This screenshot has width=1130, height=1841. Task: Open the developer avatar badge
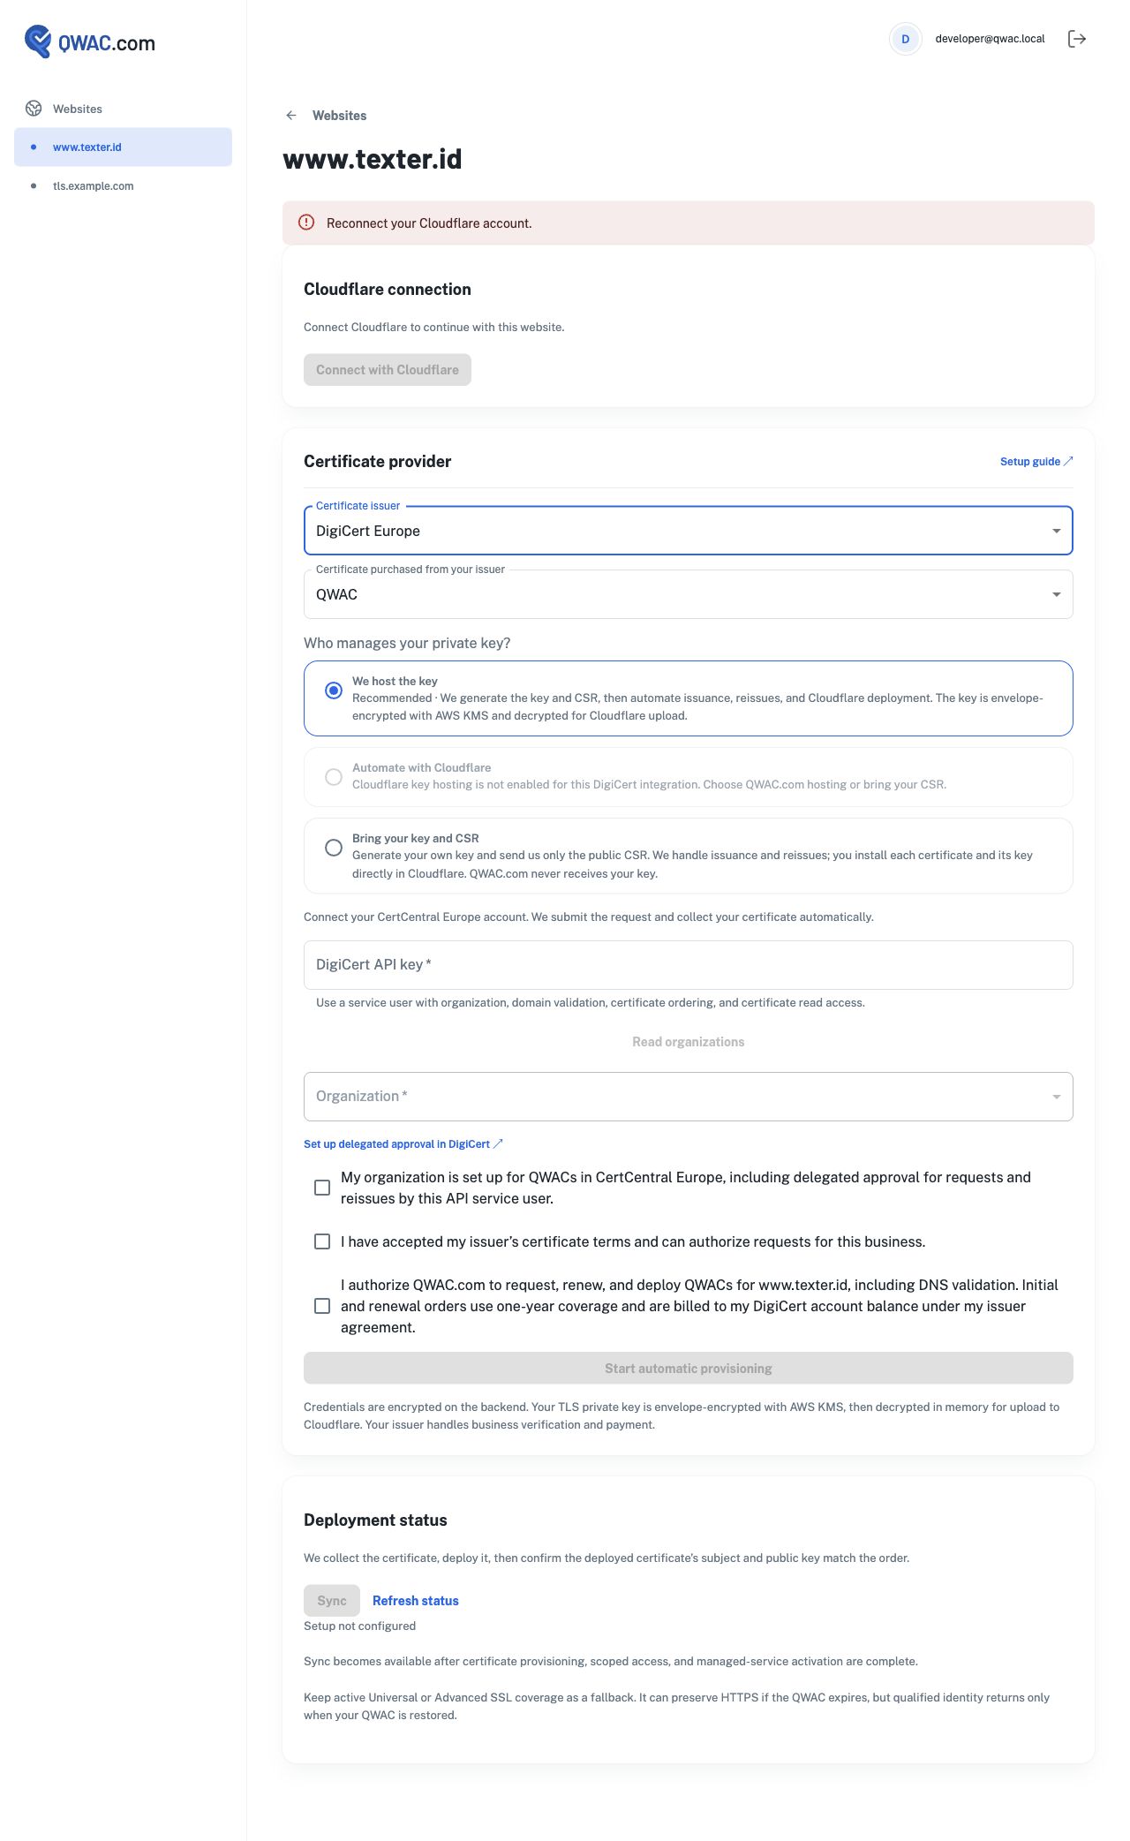[905, 39]
